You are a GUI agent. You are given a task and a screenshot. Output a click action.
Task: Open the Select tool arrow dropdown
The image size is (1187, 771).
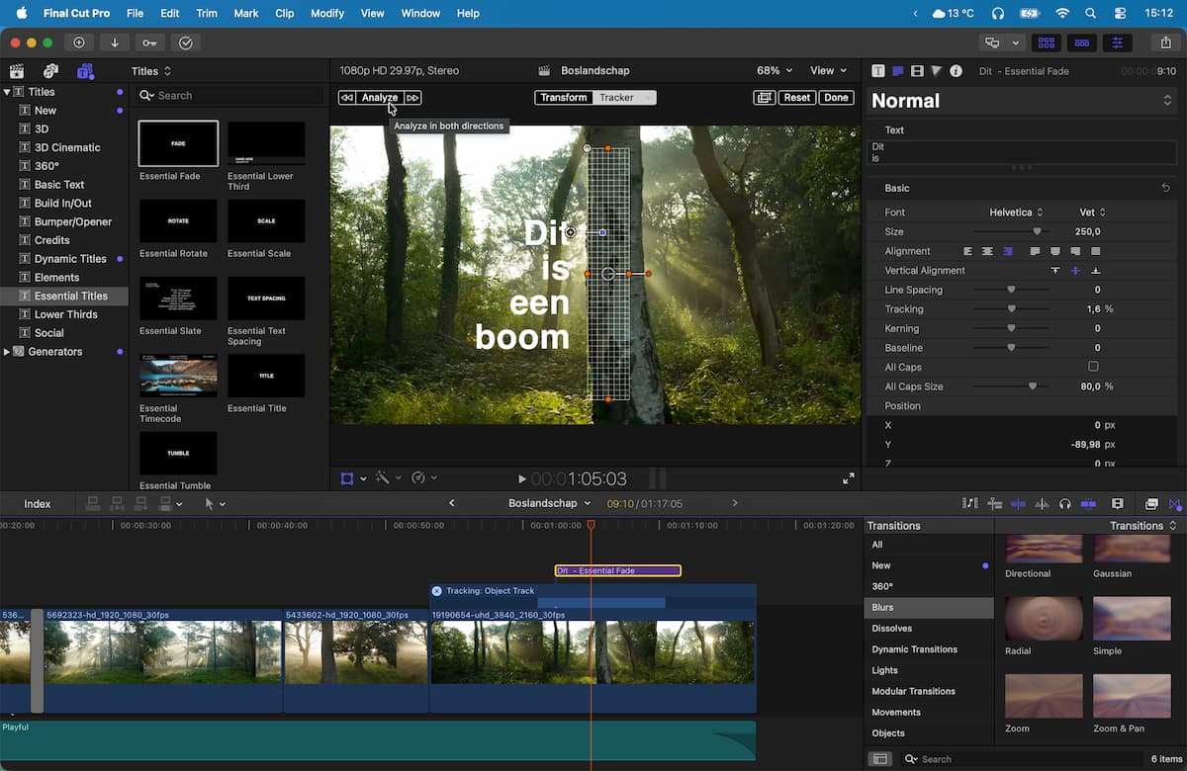pos(215,504)
